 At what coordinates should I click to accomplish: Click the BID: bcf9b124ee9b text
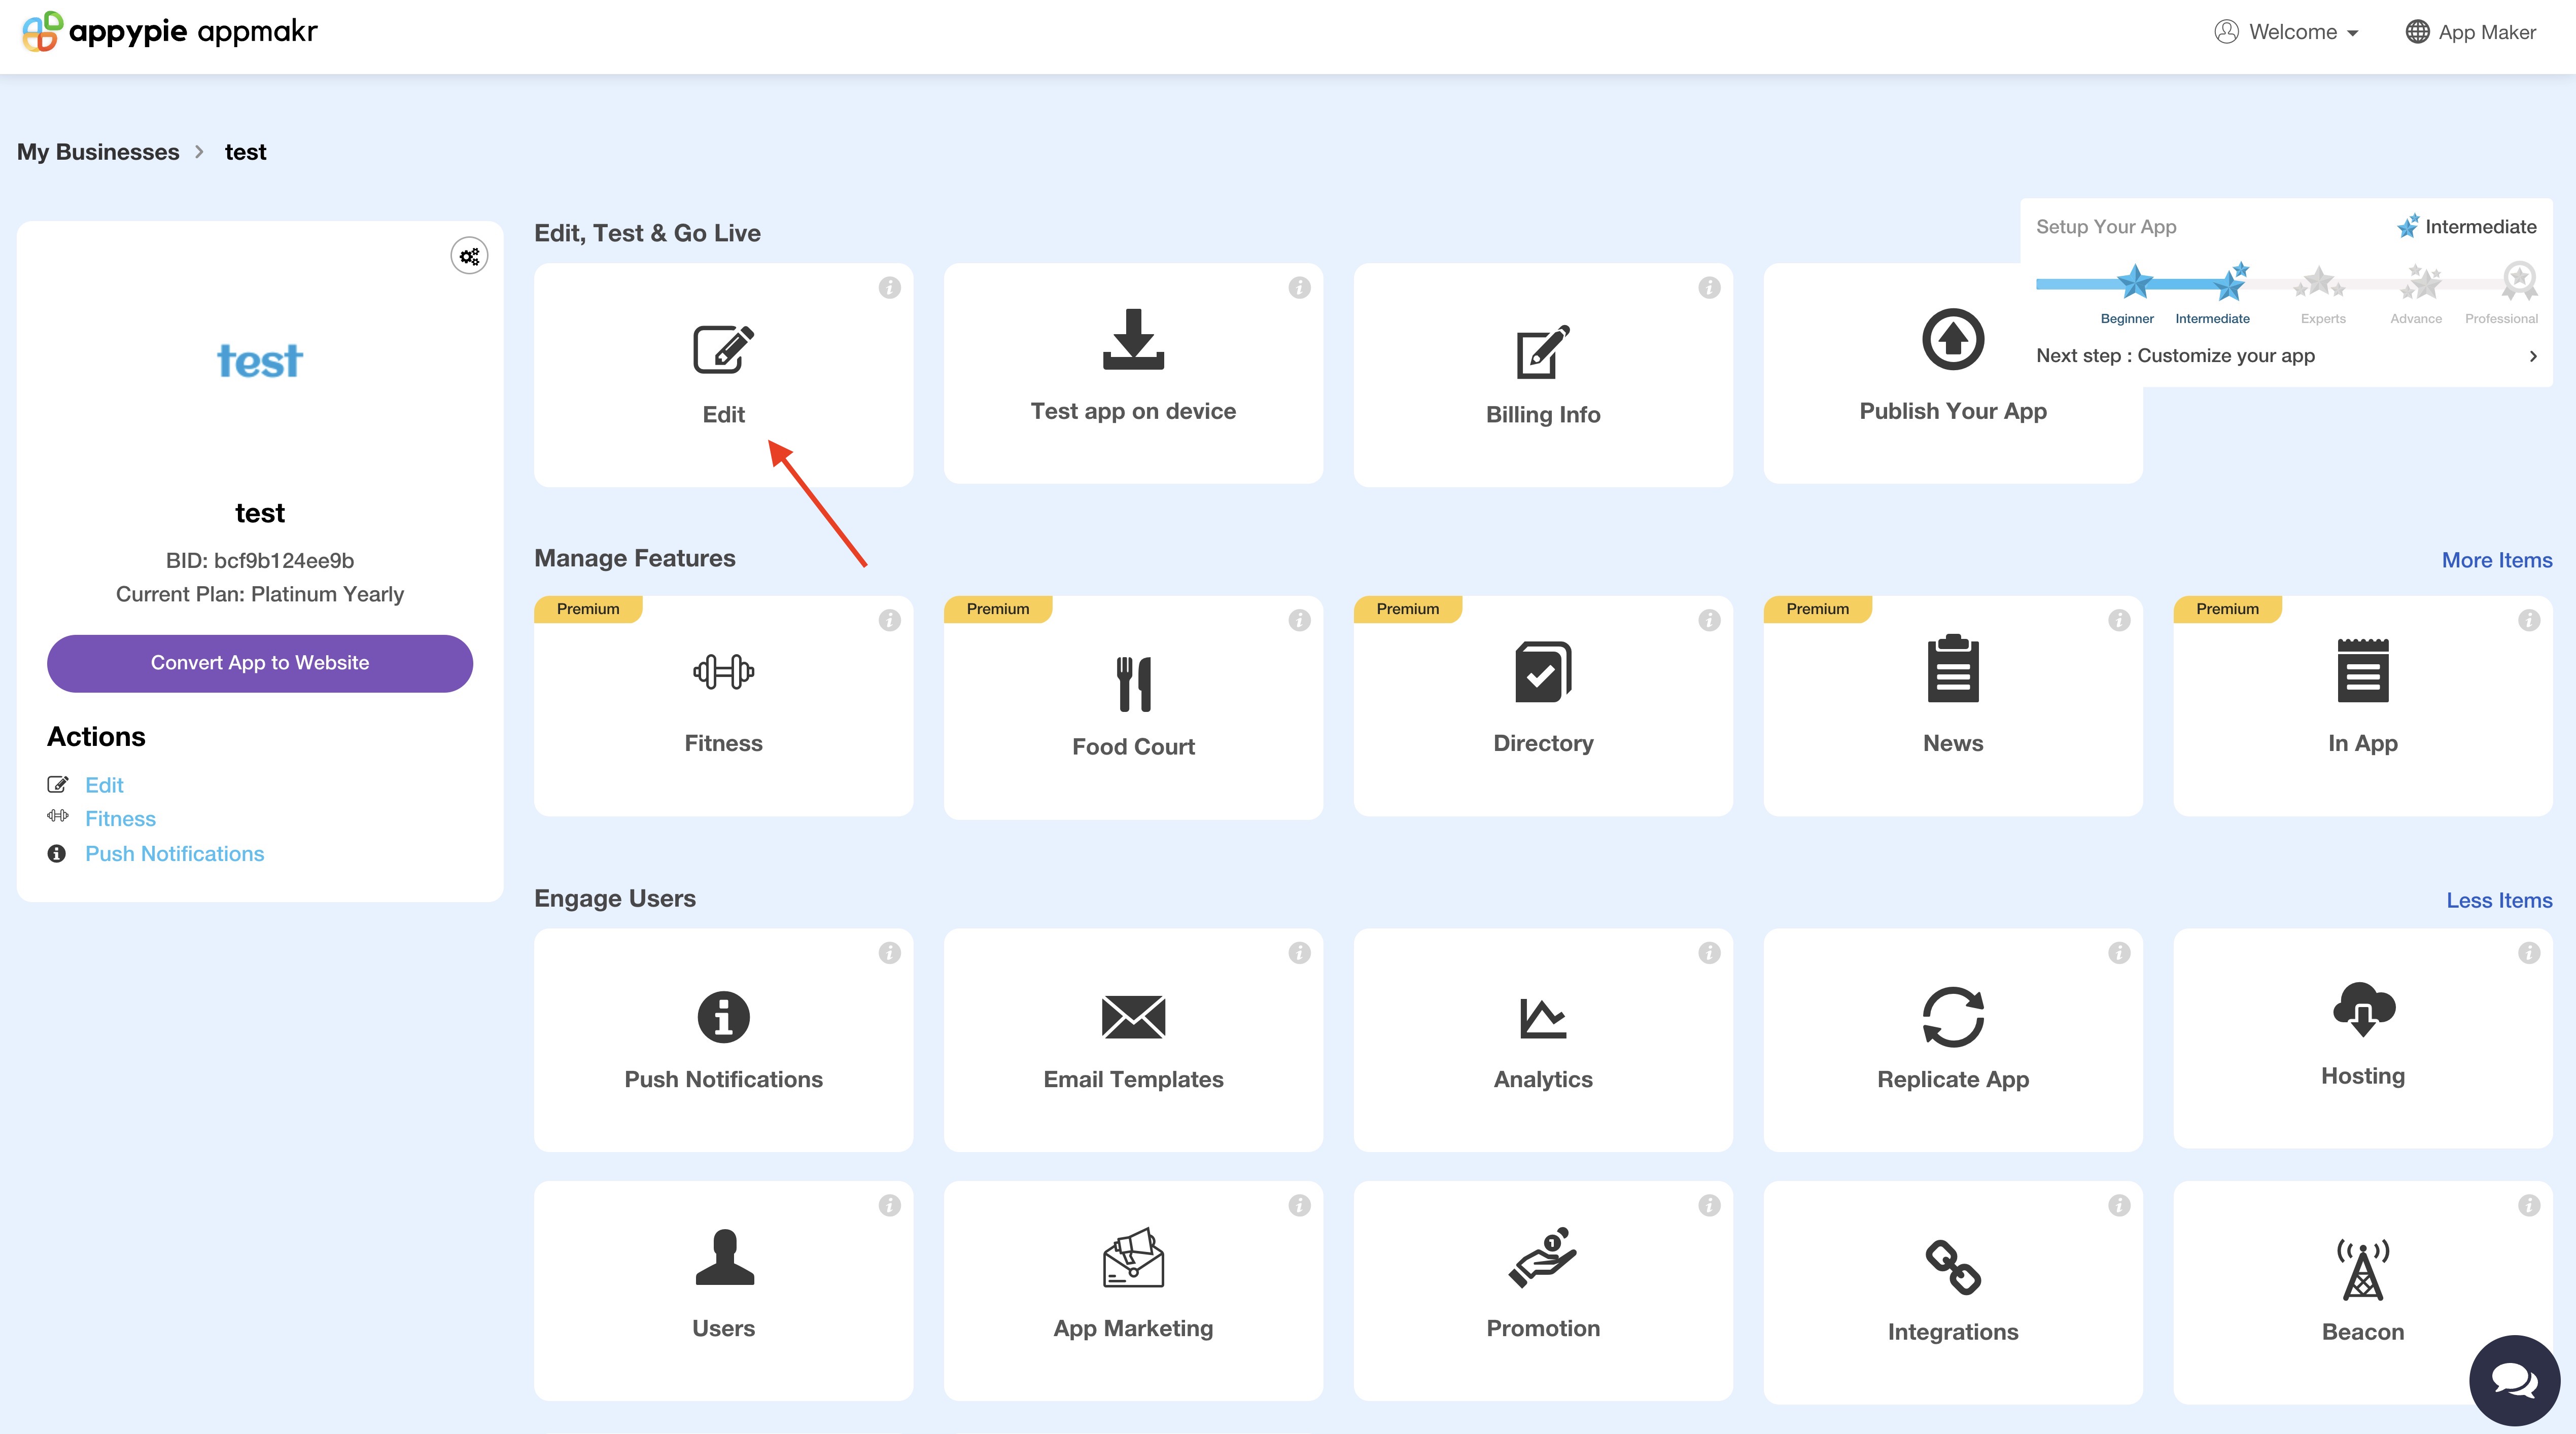[x=260, y=561]
